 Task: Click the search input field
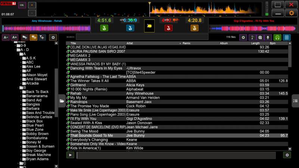142,37
